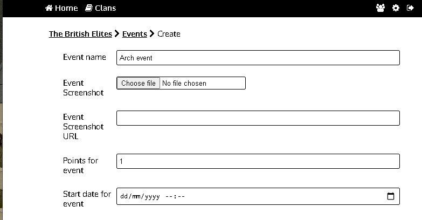The width and height of the screenshot is (422, 220).
Task: Click the Start date for event label
Action: [87, 199]
